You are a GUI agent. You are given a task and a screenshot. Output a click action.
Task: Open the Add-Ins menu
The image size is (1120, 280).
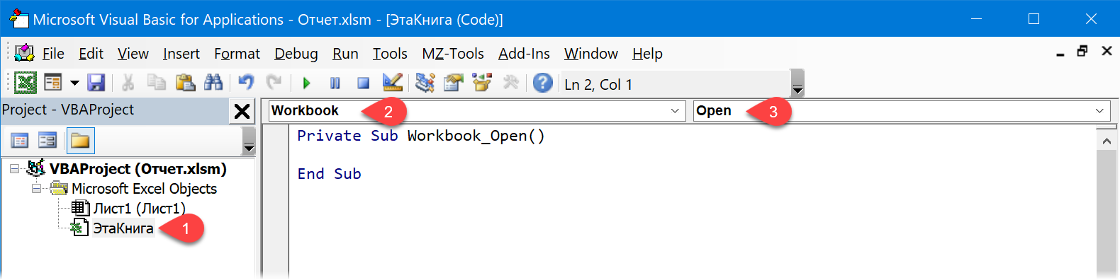tap(524, 54)
